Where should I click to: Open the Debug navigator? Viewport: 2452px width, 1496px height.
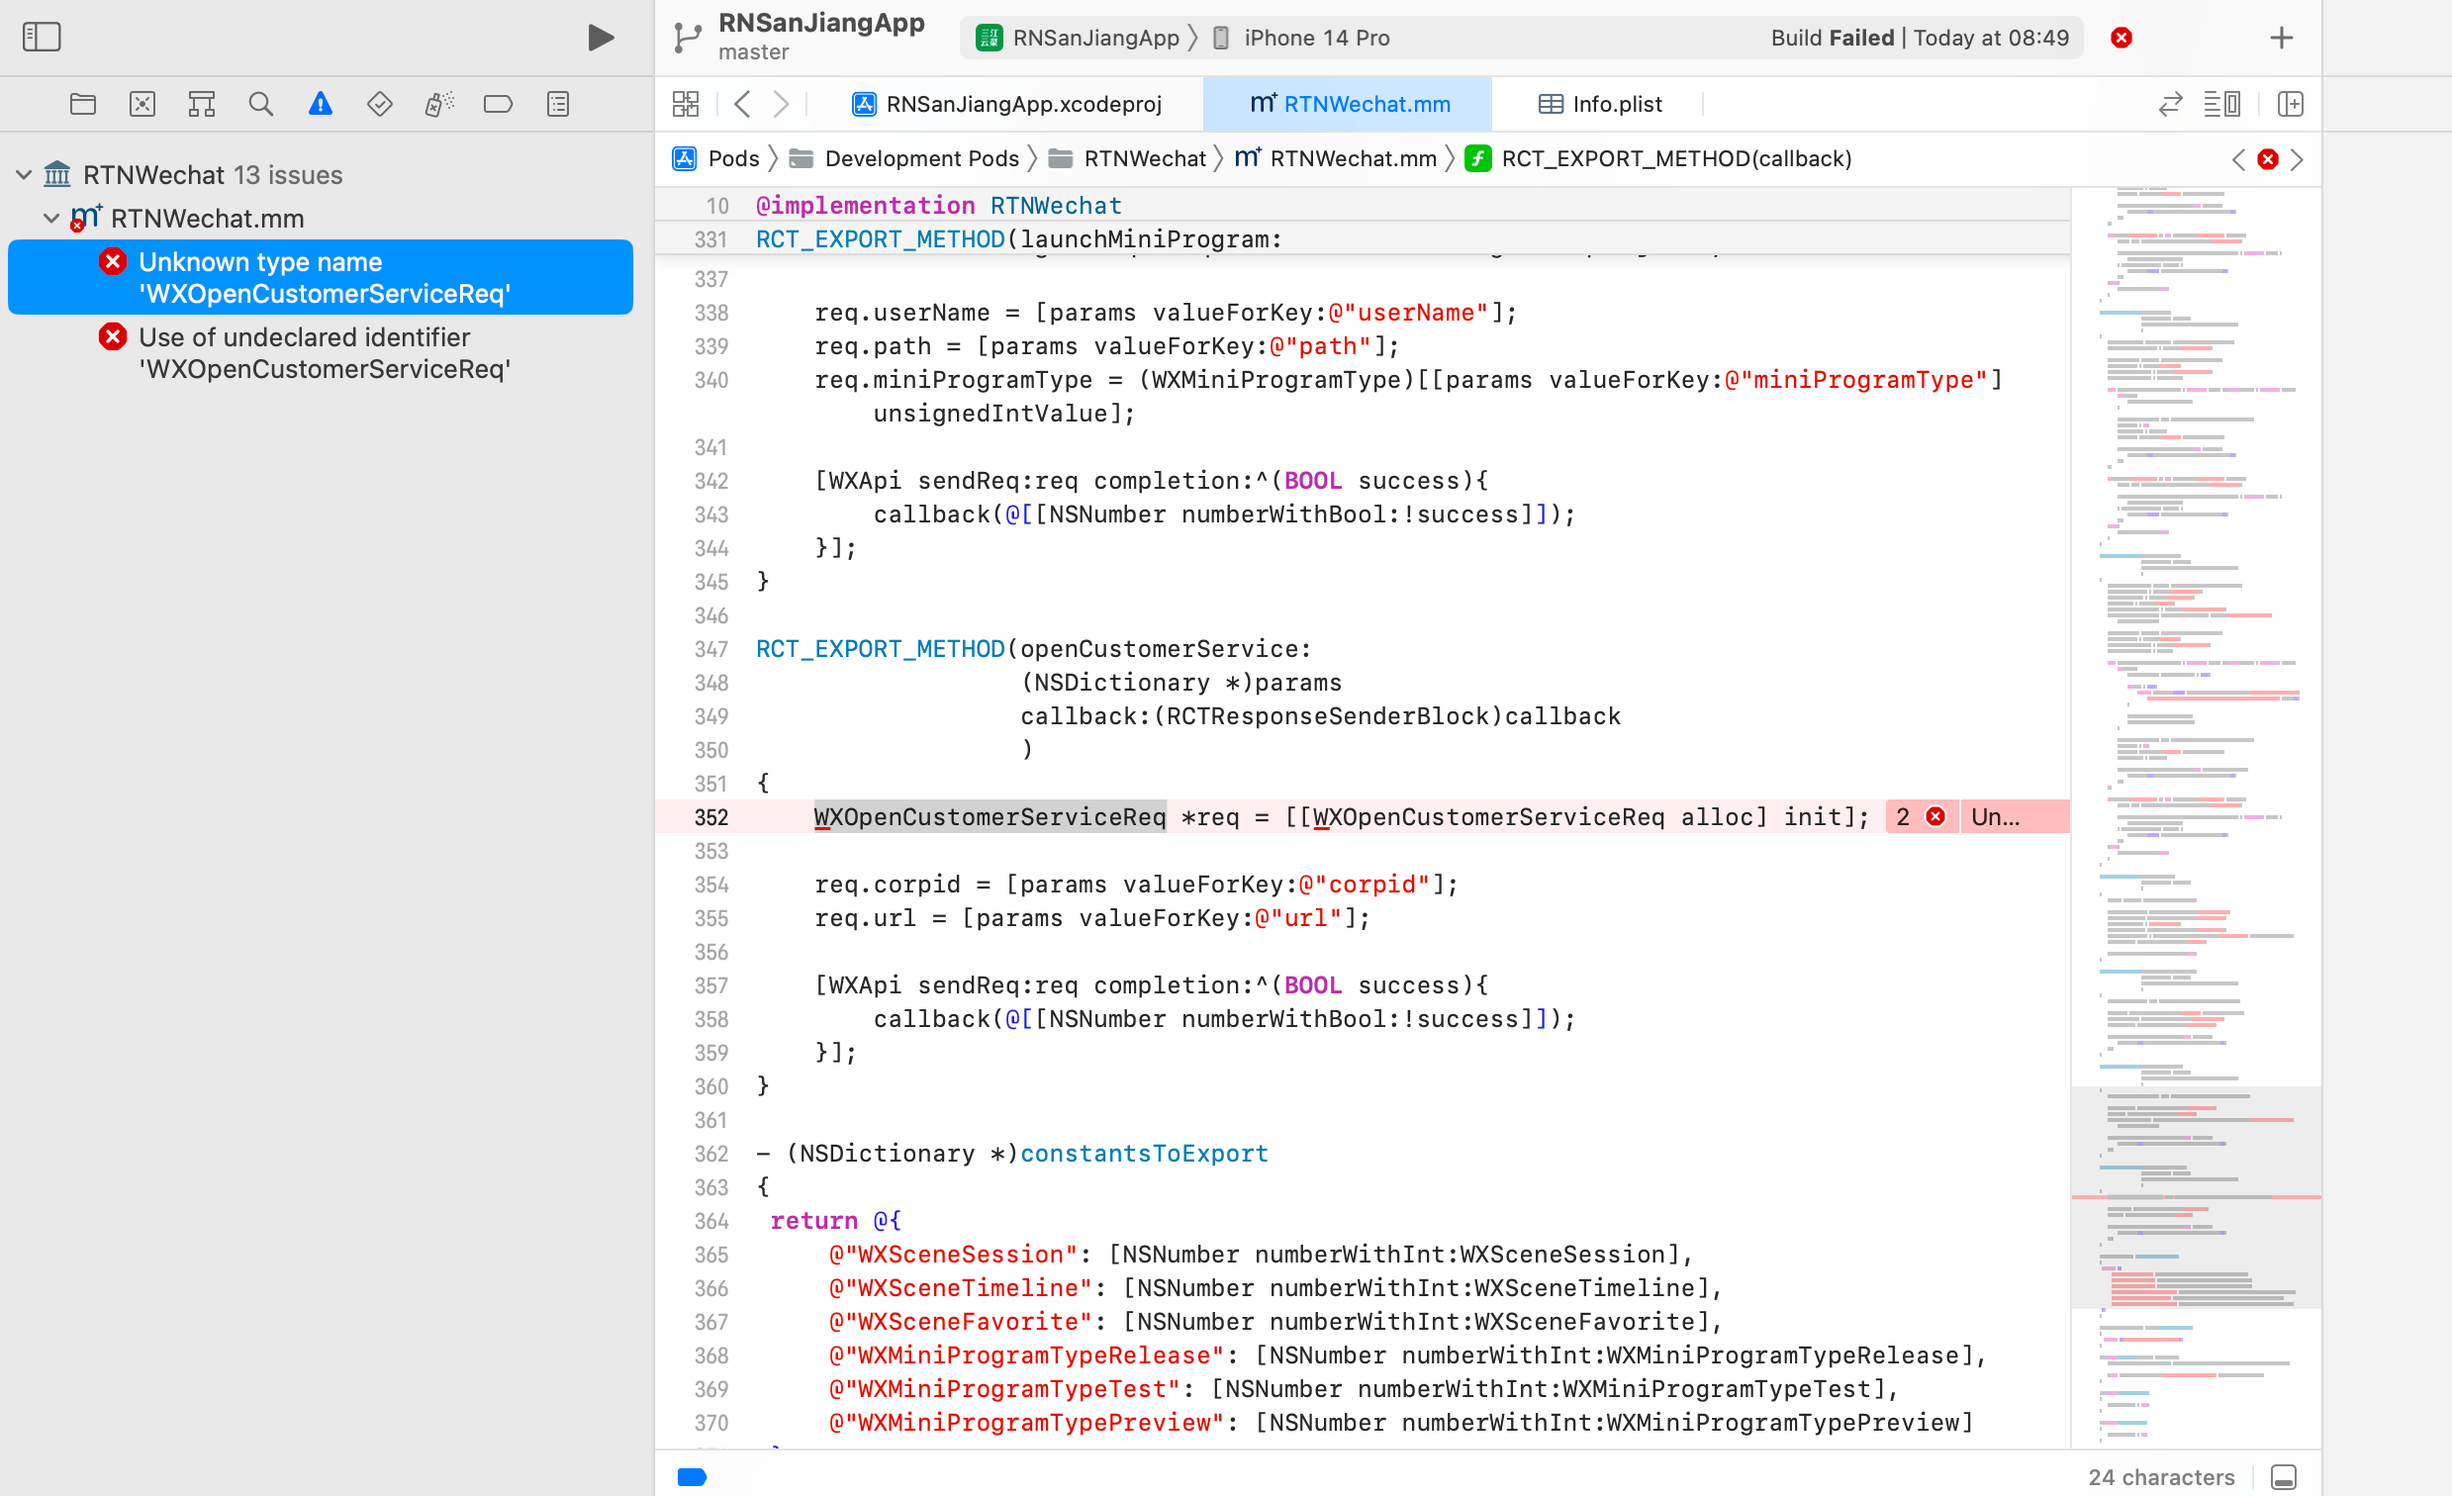click(439, 104)
